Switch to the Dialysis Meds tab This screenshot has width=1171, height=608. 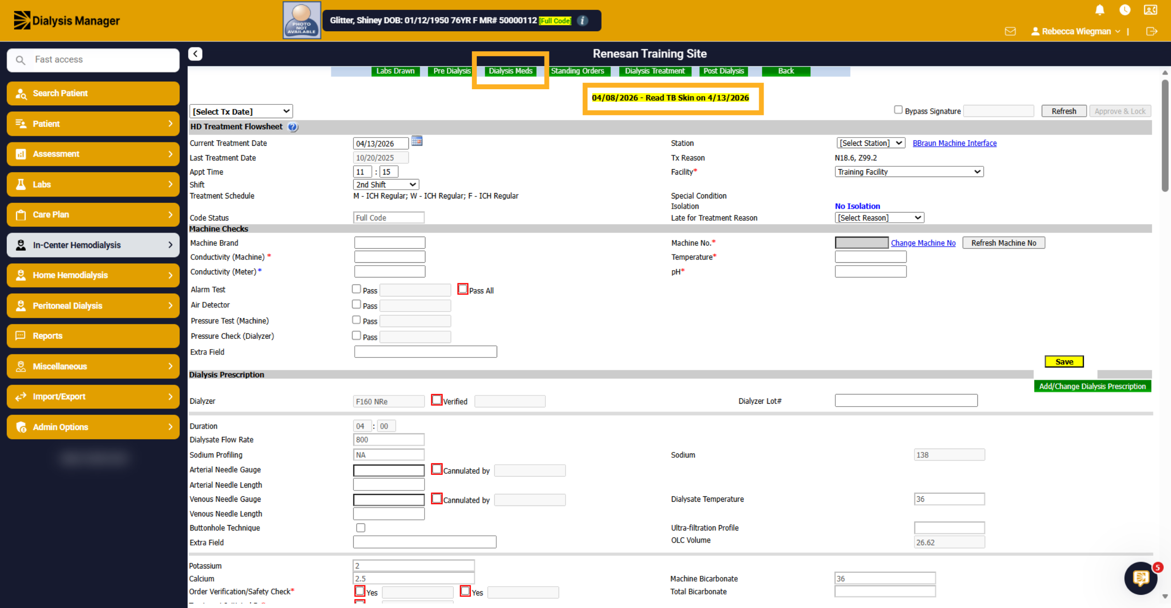[510, 71]
